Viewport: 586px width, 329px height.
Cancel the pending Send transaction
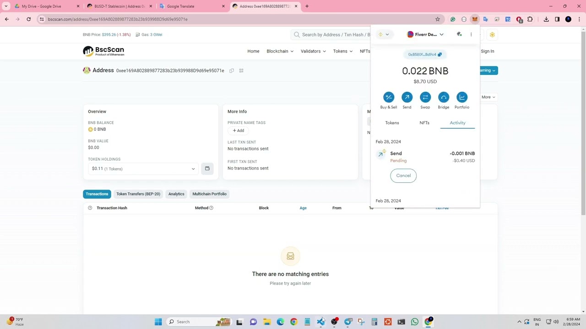click(403, 175)
